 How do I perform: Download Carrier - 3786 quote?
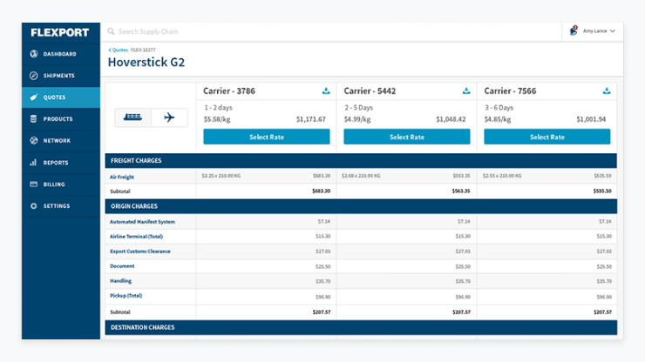click(x=326, y=90)
